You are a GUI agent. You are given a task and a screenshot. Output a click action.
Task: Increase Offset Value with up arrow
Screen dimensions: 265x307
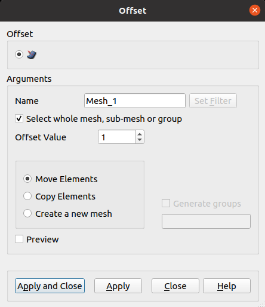[x=140, y=134]
